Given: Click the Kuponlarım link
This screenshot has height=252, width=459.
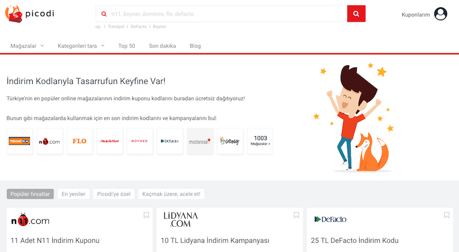Looking at the screenshot, I should point(415,15).
